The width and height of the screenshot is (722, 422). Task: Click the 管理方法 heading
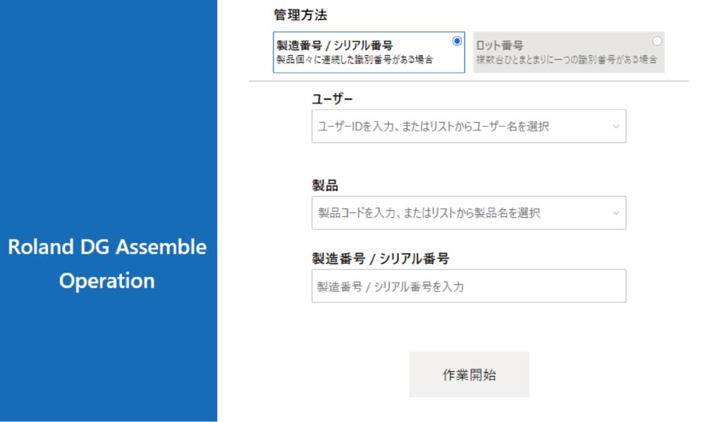[300, 15]
